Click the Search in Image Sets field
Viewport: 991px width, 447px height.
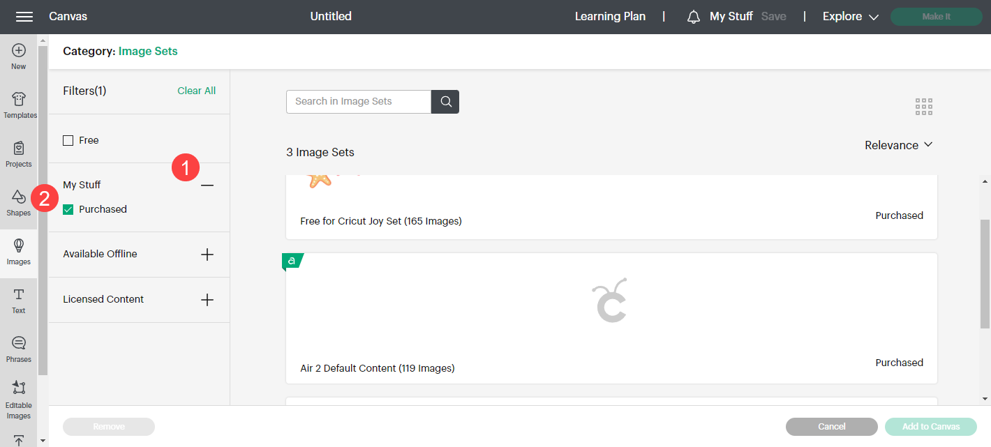(359, 102)
